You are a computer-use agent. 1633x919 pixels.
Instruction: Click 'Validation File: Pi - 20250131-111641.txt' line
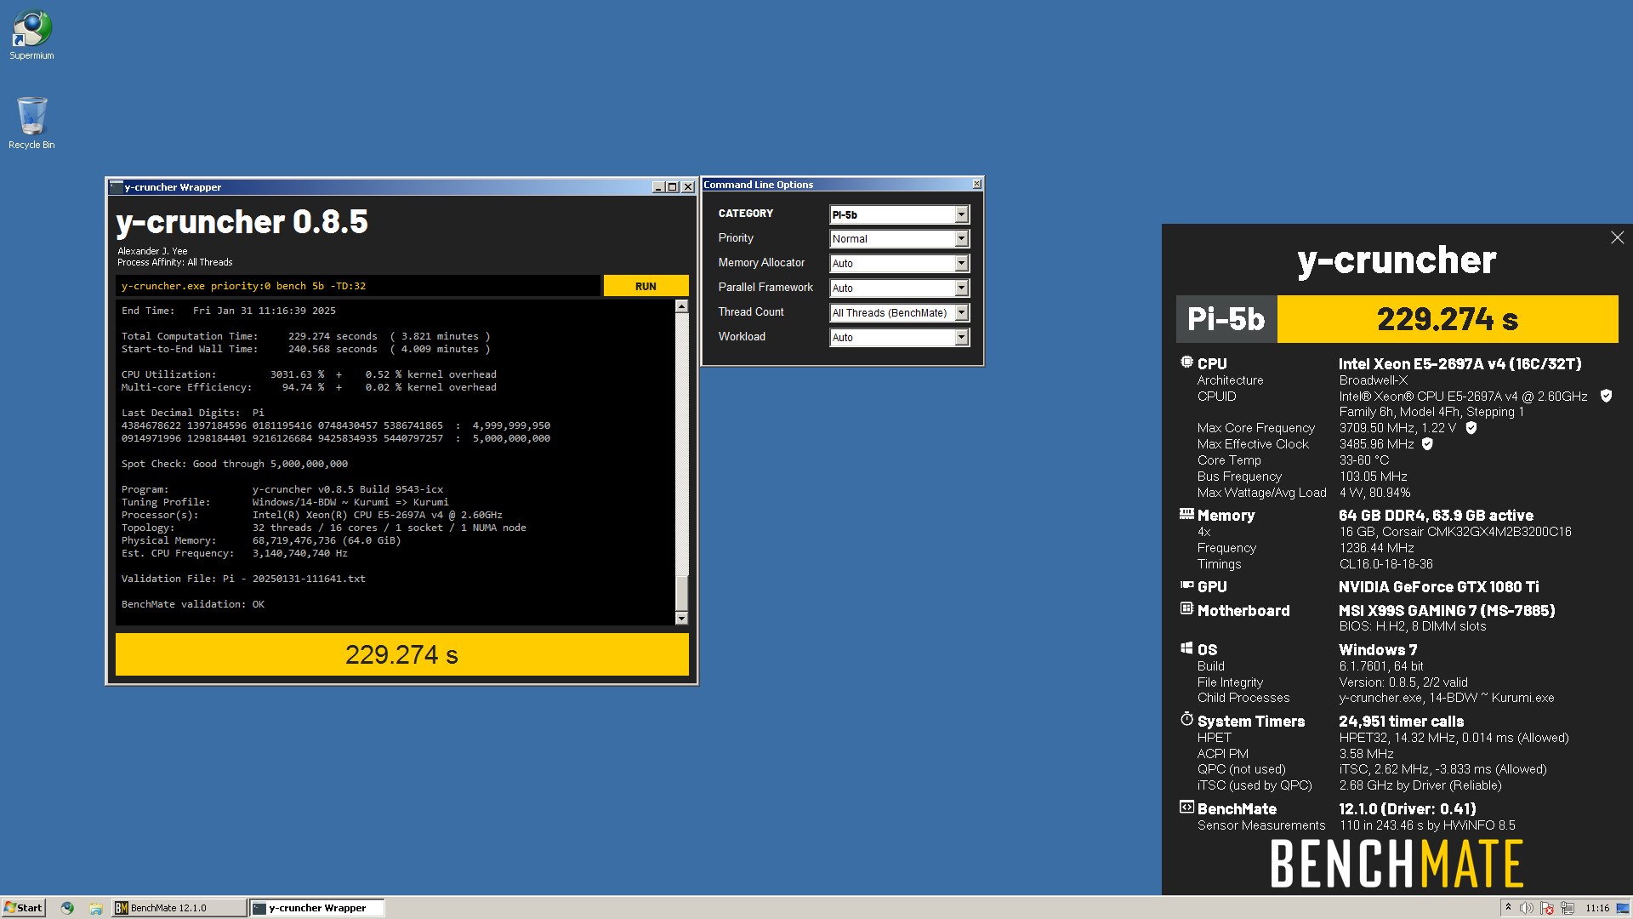tap(243, 579)
